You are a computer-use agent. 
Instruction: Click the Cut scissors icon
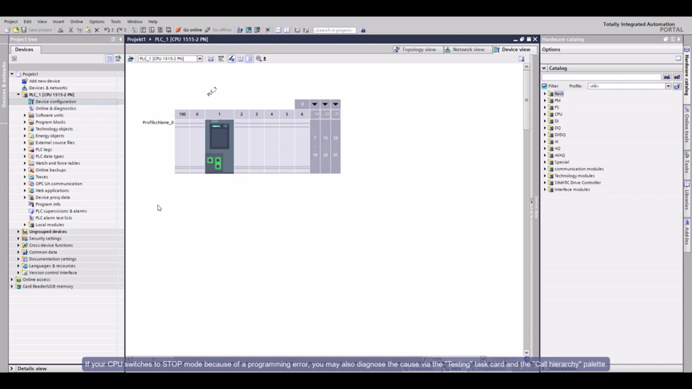click(x=70, y=30)
